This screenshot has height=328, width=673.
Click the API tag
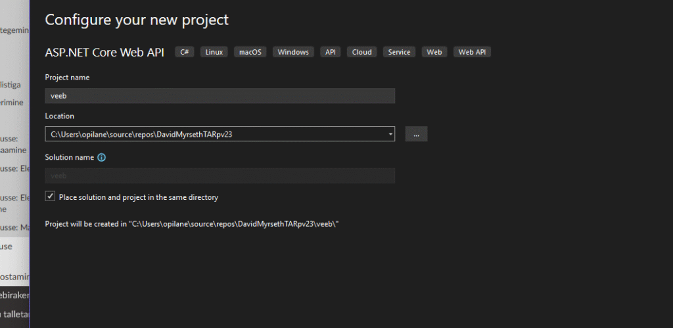330,53
